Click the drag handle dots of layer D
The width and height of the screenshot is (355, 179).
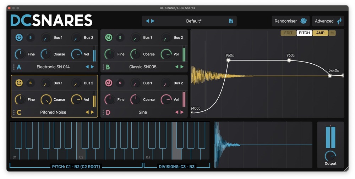click(x=103, y=112)
